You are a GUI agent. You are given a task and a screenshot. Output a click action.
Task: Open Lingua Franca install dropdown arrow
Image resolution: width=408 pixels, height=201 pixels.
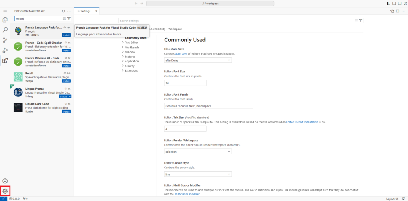tap(69, 96)
